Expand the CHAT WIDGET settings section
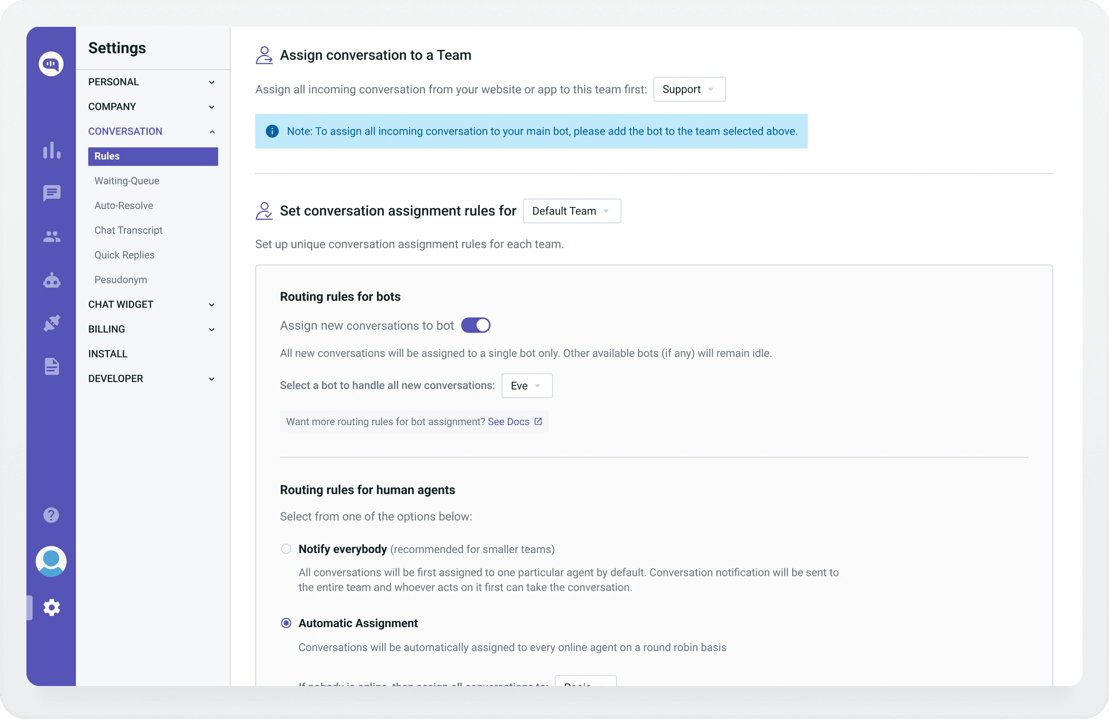Screen dimensions: 1109x719 click(152, 305)
